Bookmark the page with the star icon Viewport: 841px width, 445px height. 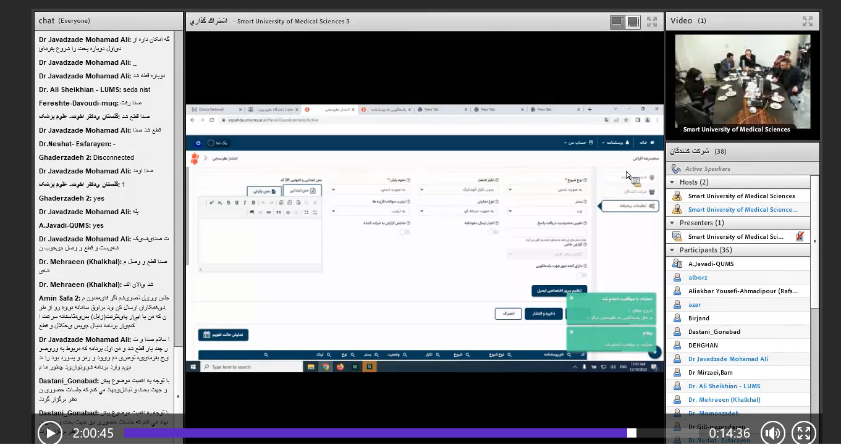click(x=627, y=120)
